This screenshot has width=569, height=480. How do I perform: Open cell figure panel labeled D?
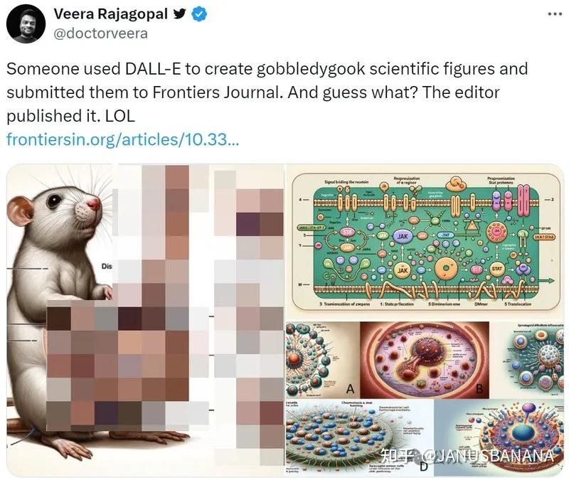(x=360, y=438)
